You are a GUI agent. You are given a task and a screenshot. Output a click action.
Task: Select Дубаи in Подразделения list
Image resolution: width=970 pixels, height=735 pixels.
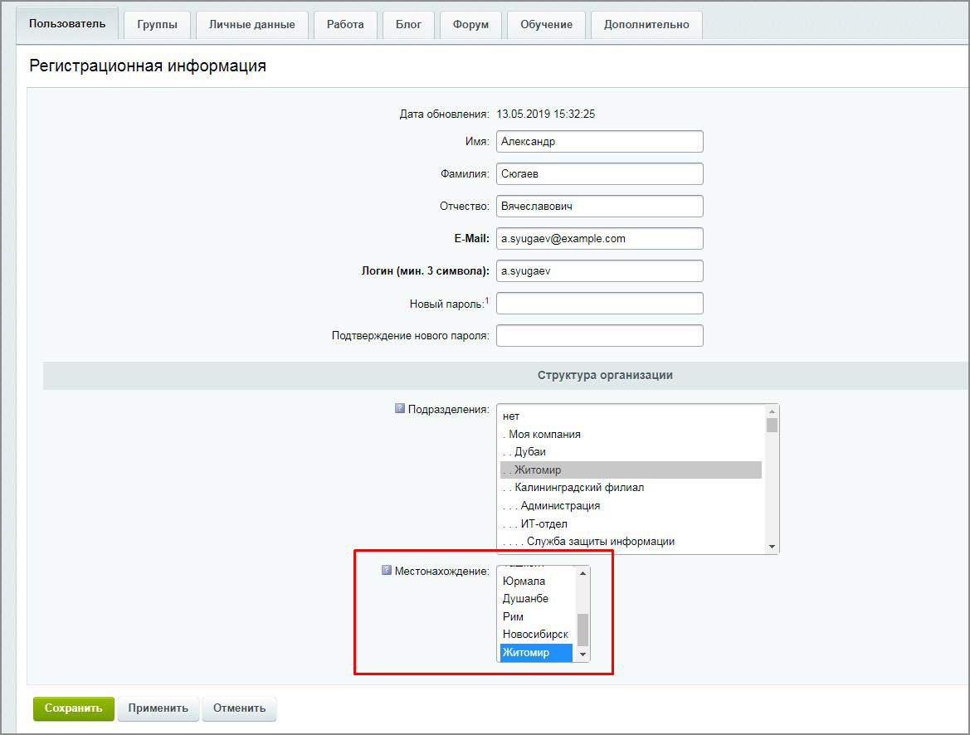point(631,451)
